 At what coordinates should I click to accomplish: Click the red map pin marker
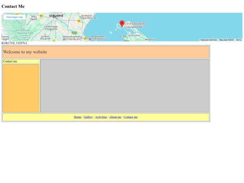[x=122, y=23]
